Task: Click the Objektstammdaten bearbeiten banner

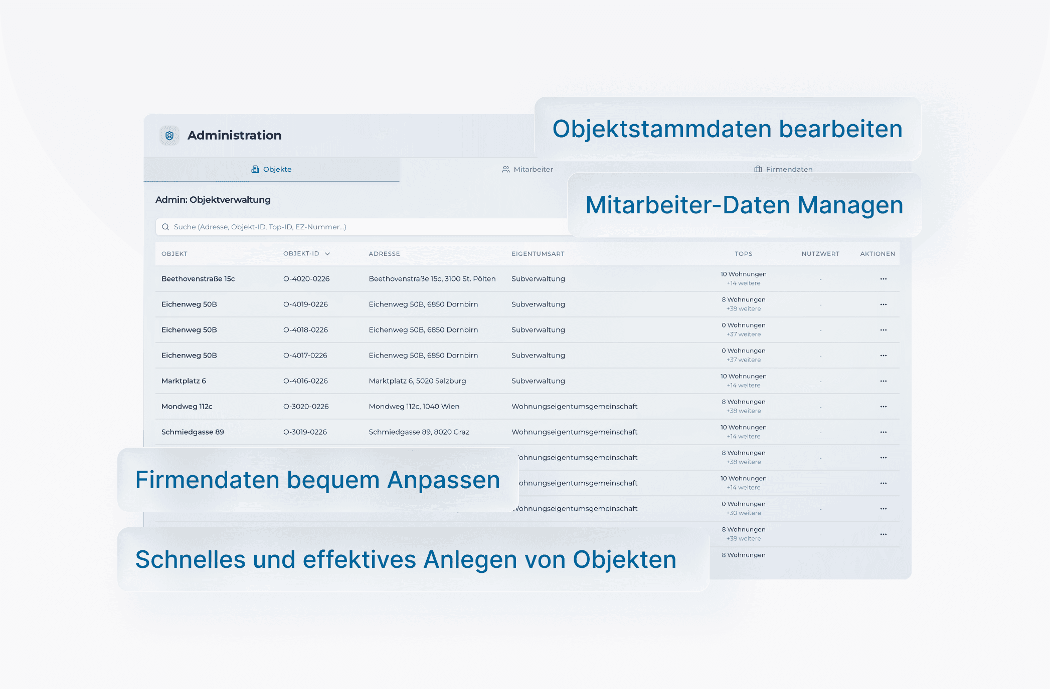Action: click(727, 129)
